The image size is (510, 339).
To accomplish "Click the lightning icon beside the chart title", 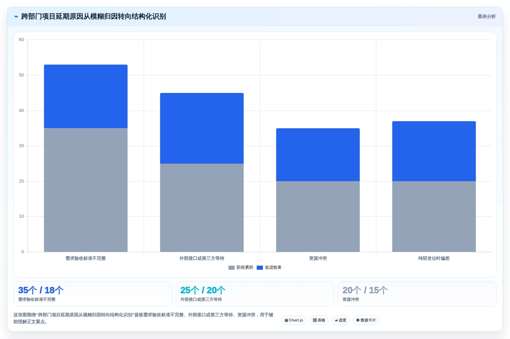I will pos(16,17).
